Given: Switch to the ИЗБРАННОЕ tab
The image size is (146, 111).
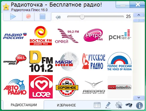Looking at the screenshot, I should pyautogui.click(x=66, y=105).
